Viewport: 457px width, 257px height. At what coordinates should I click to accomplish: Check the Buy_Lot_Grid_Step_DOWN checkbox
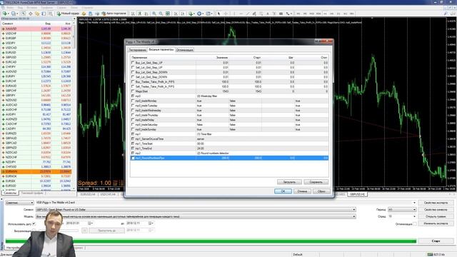[x=133, y=72]
